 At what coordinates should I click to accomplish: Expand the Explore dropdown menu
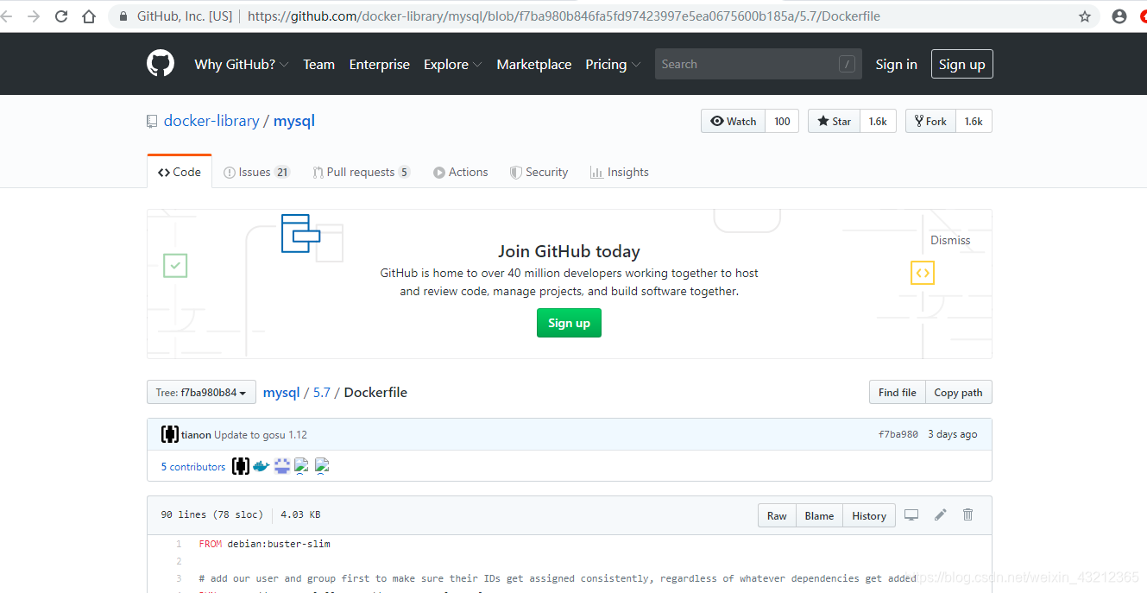click(453, 64)
